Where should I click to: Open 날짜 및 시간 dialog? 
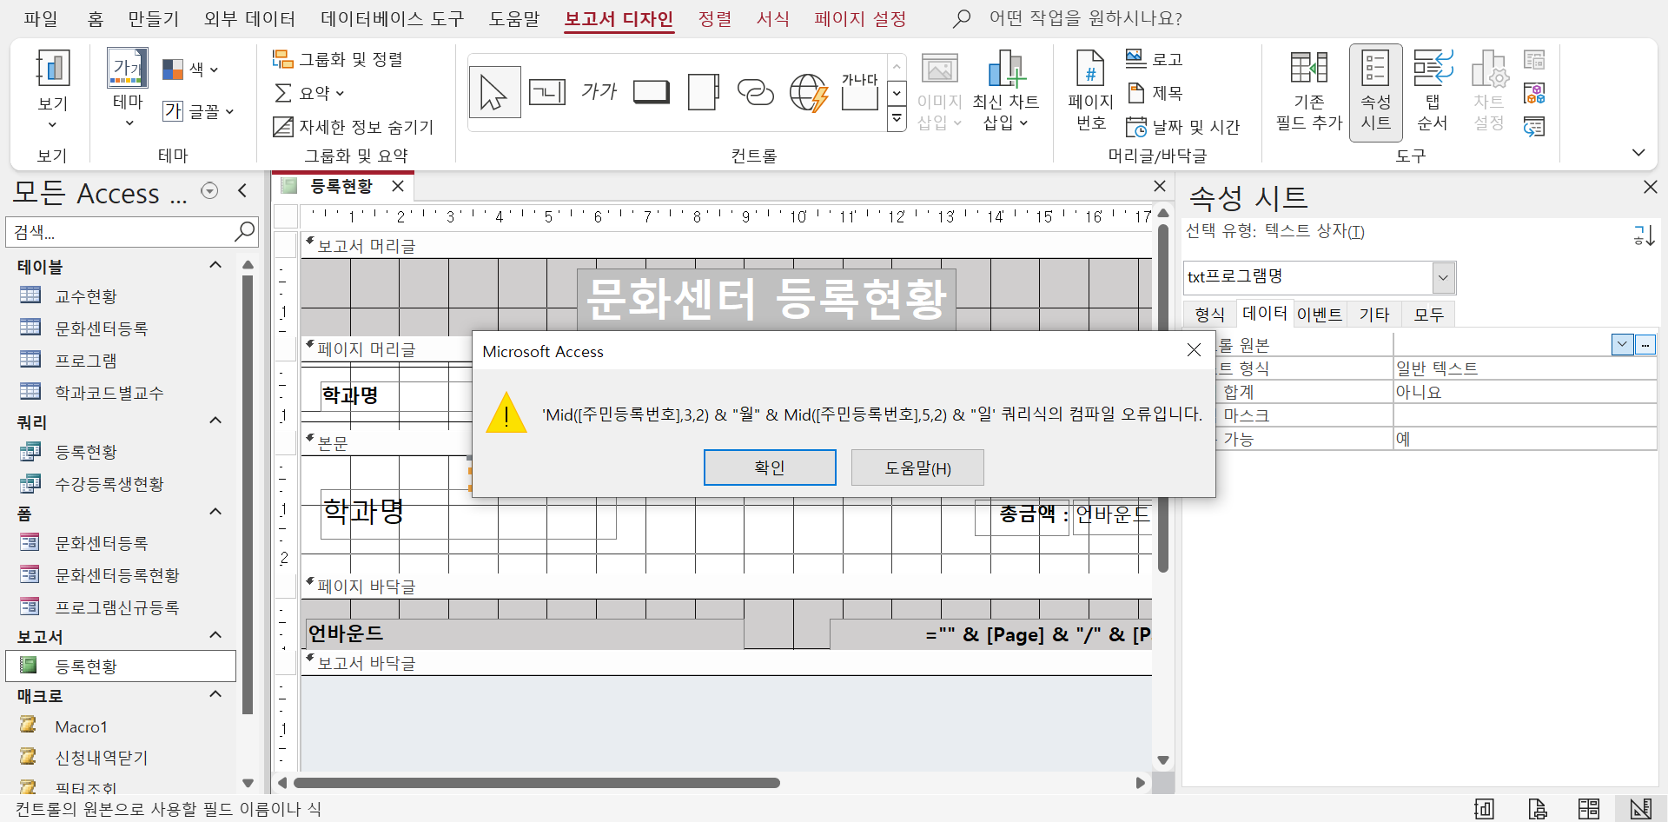tap(1182, 127)
